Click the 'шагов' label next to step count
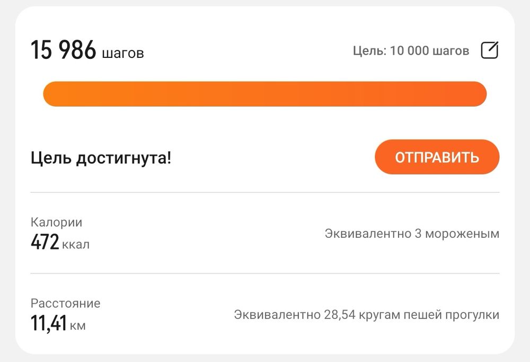 click(x=123, y=53)
